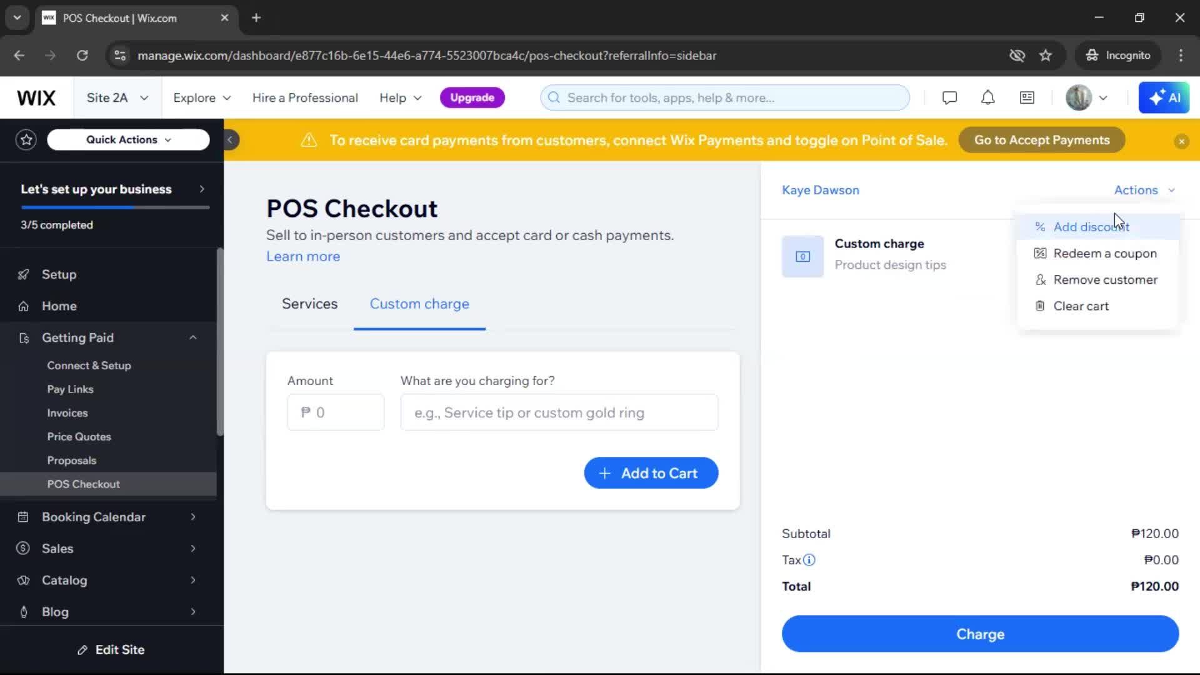
Task: Click the blue Charge button
Action: coord(980,634)
